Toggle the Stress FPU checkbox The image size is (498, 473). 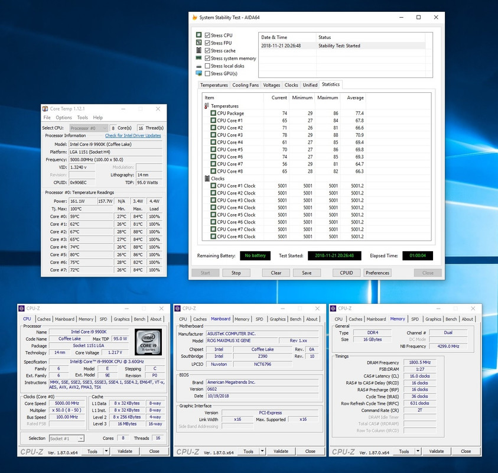point(207,43)
